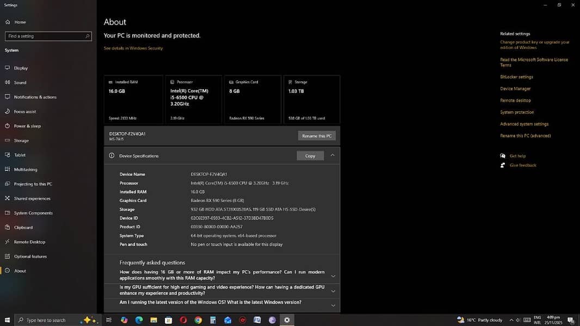
Task: Copy the device specifications
Action: [310, 156]
